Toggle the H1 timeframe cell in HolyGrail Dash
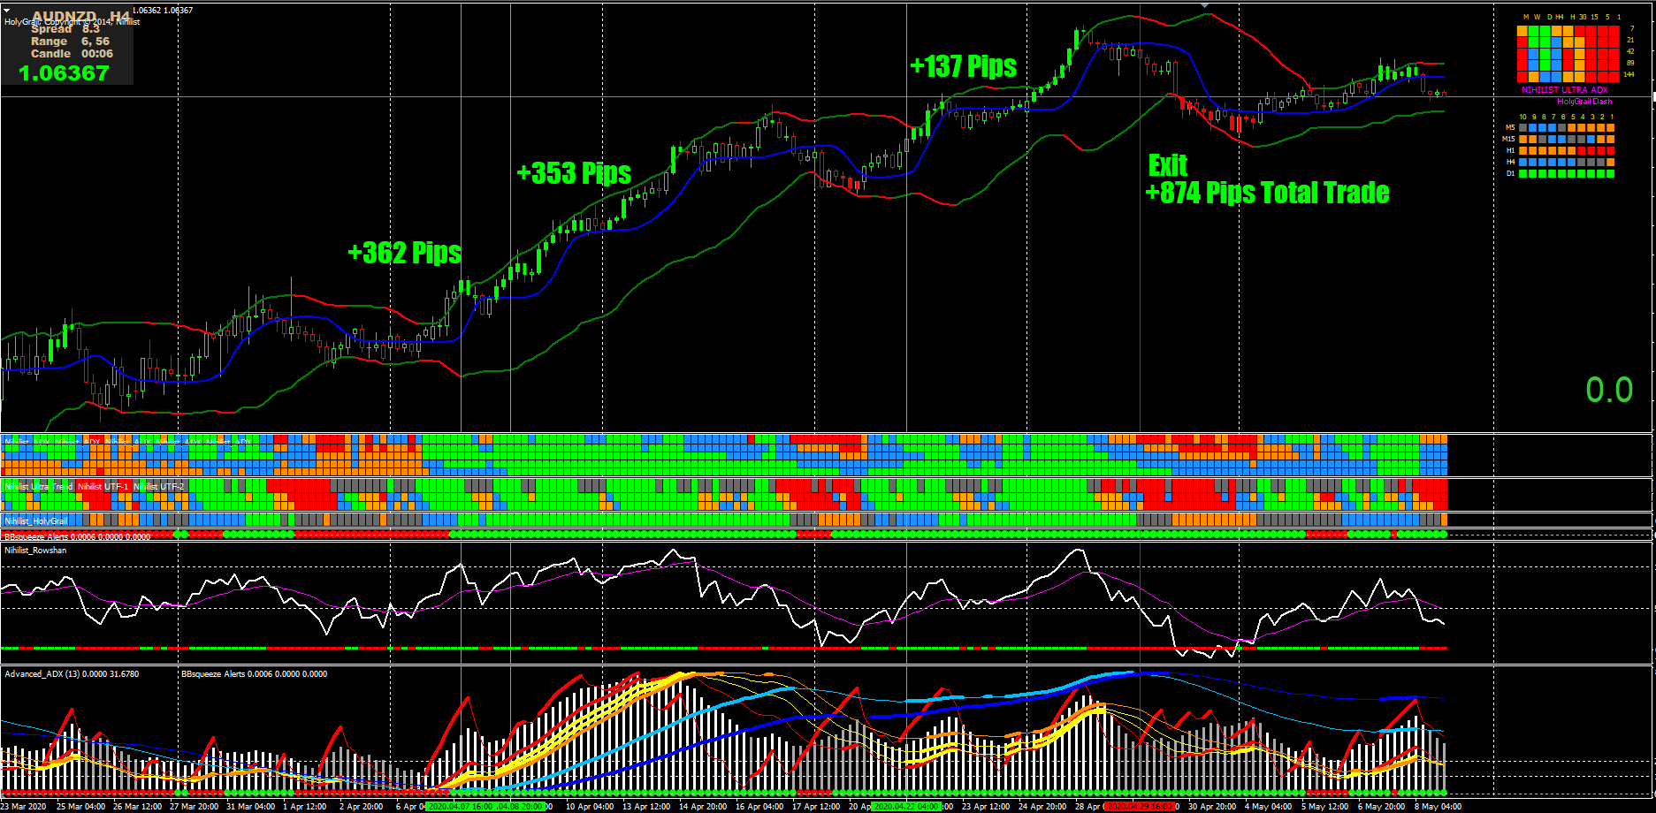This screenshot has width=1656, height=813. (1565, 150)
